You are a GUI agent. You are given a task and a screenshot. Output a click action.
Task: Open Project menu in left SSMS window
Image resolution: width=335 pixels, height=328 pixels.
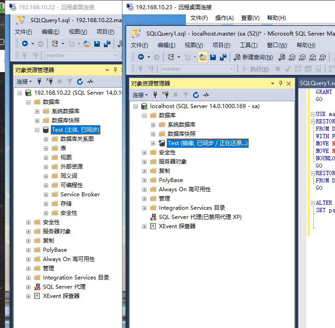tap(105, 32)
